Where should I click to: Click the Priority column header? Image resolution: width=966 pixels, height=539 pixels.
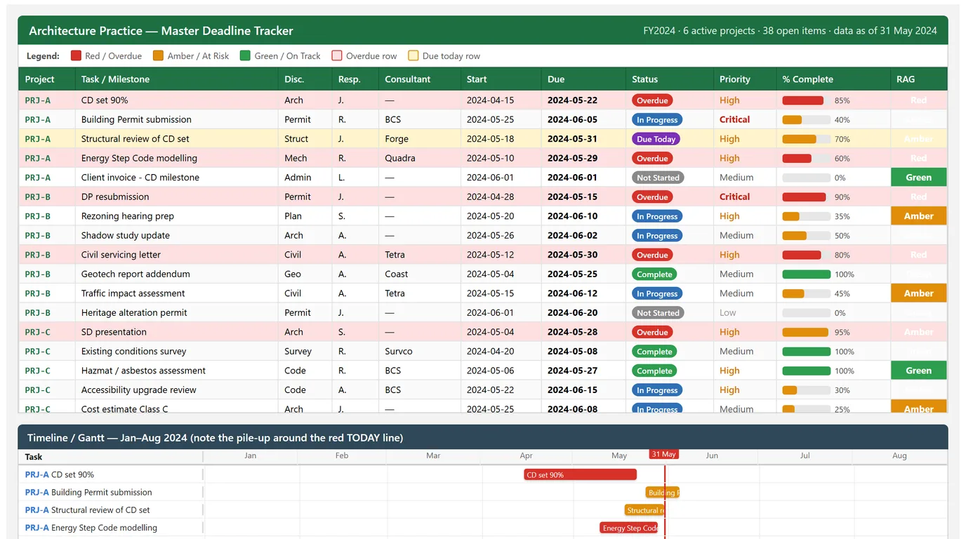coord(745,79)
